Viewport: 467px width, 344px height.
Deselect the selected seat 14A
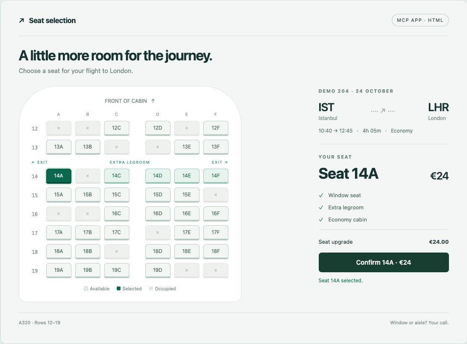59,176
